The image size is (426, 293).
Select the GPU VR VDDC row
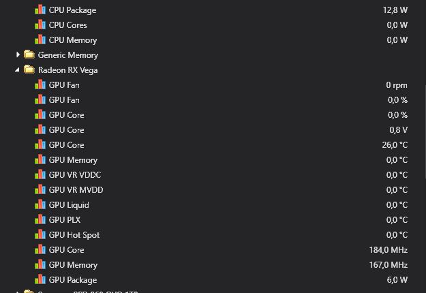(76, 175)
